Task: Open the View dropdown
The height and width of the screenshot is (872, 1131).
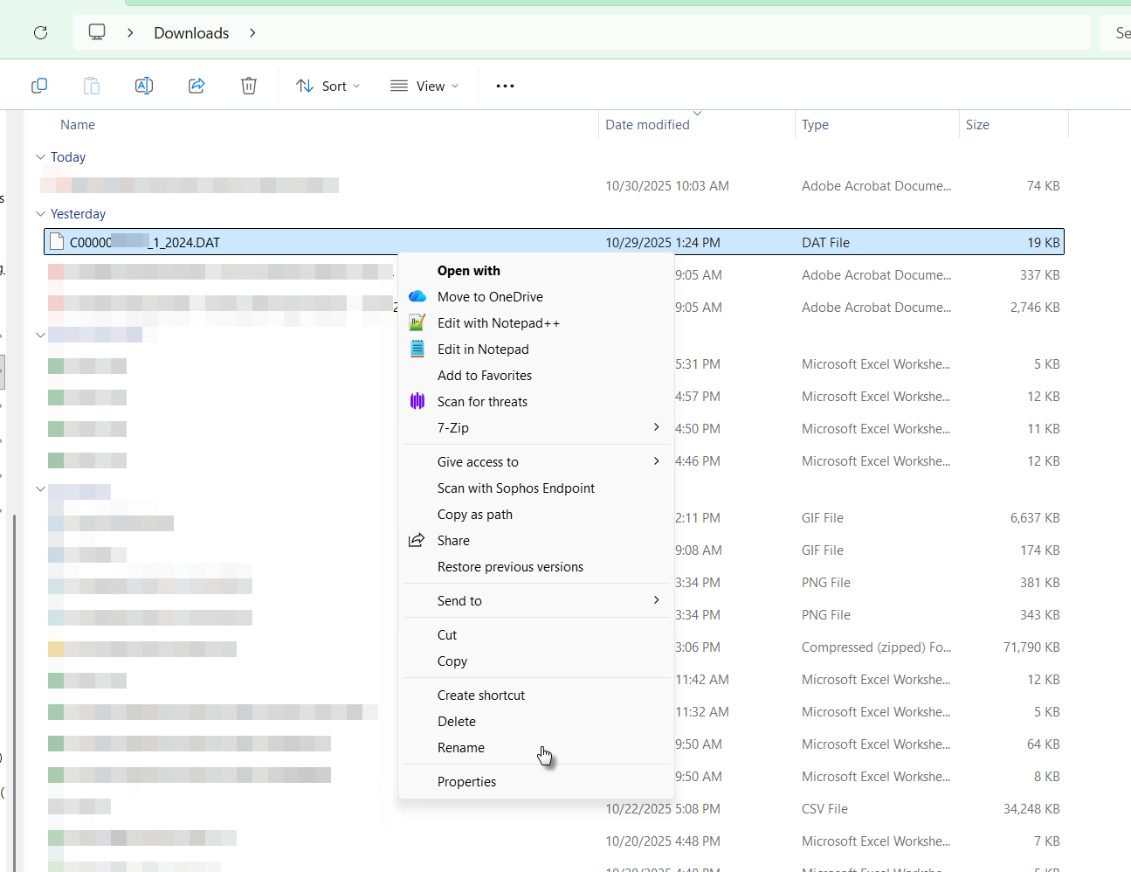Action: click(x=424, y=86)
